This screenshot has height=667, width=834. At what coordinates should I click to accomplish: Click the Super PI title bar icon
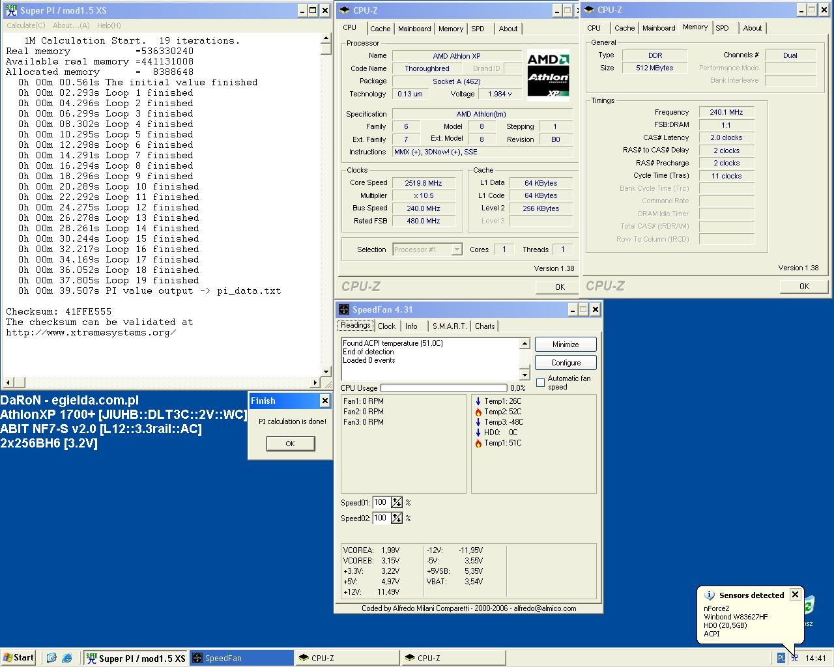(11, 10)
